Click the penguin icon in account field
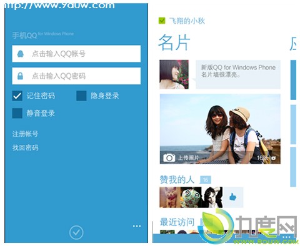 tap(20, 54)
